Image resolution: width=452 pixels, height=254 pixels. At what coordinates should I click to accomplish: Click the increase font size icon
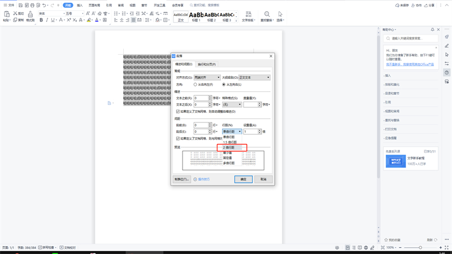(88, 14)
